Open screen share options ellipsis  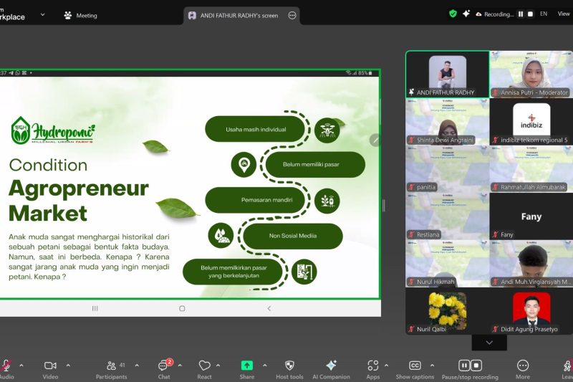point(292,15)
